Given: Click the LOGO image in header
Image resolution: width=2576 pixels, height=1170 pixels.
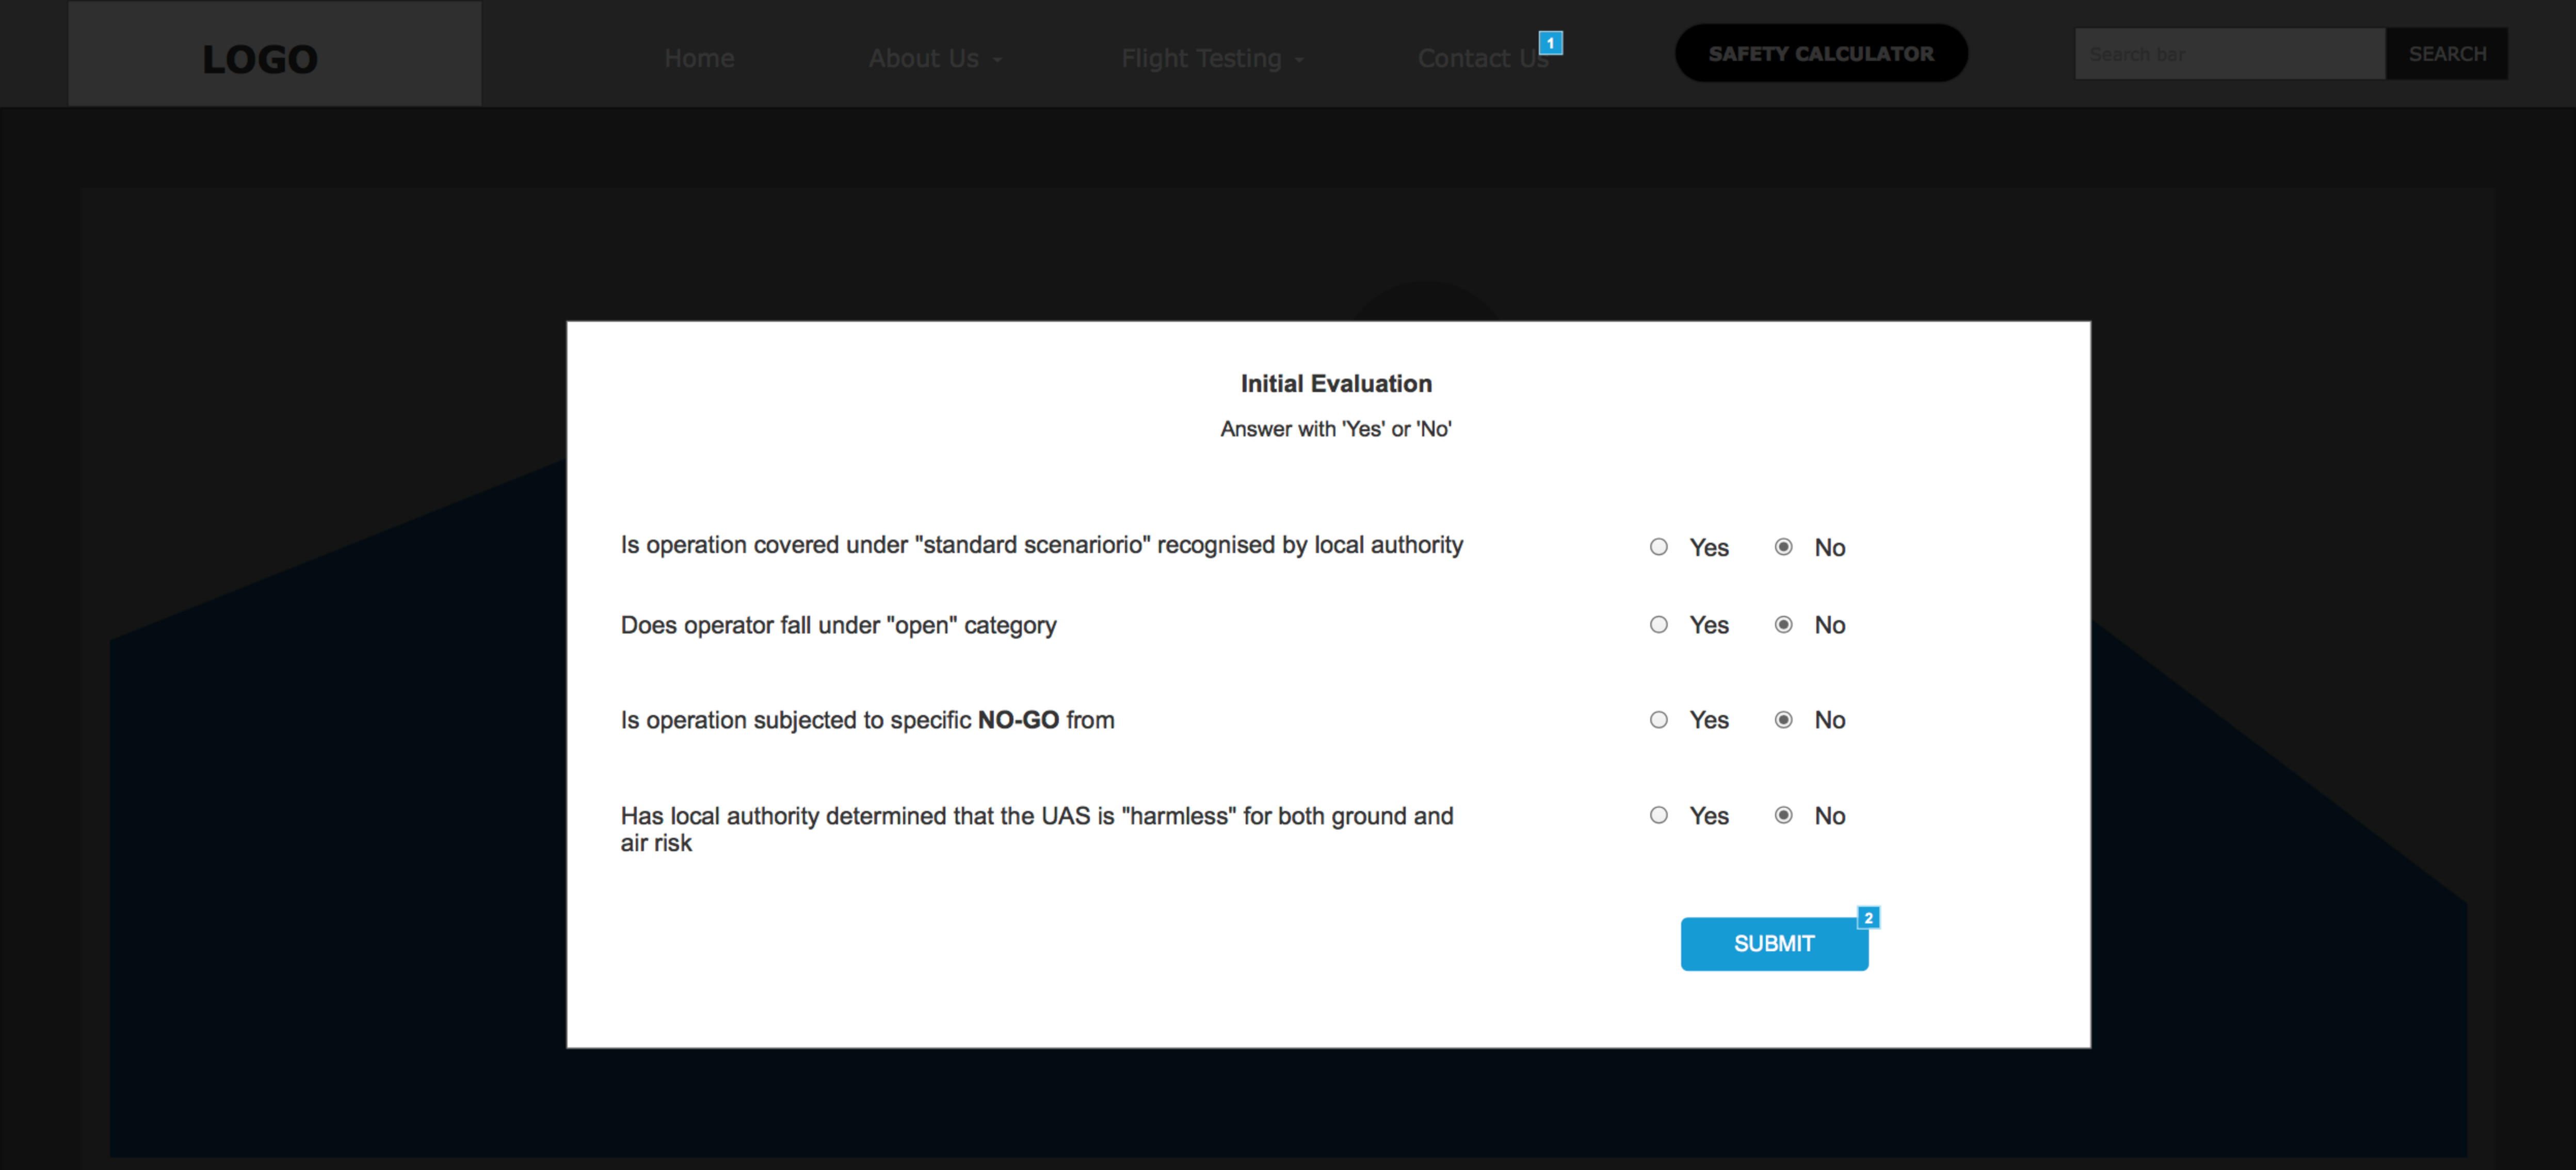Looking at the screenshot, I should point(260,58).
